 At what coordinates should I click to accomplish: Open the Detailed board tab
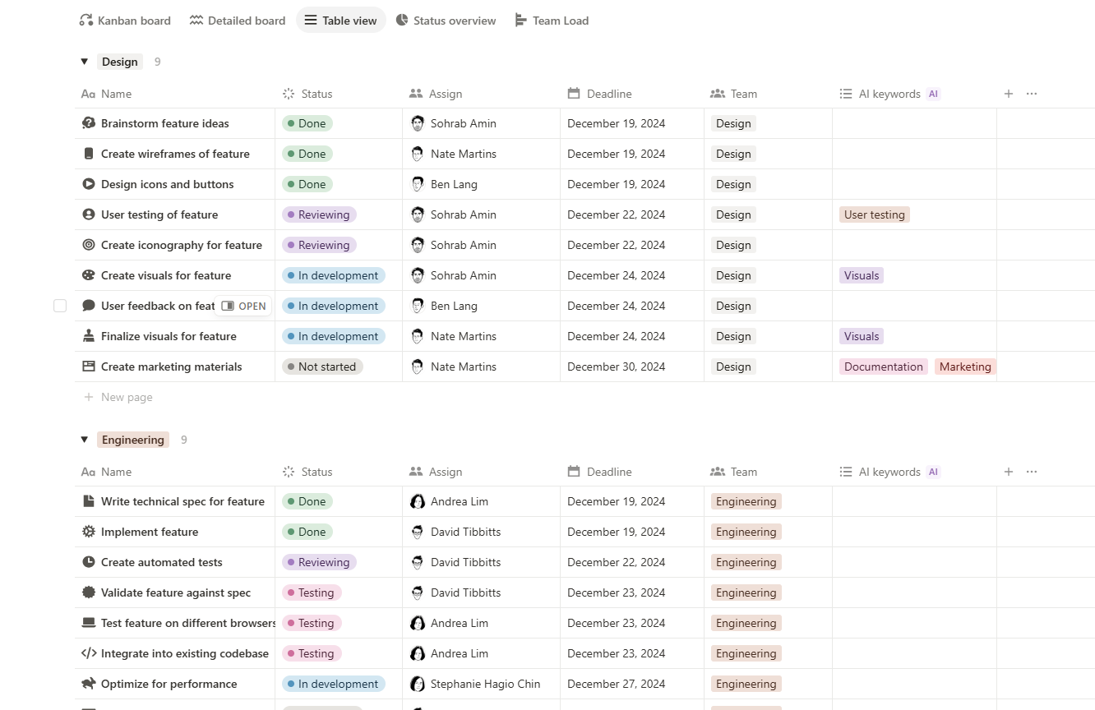tap(238, 21)
